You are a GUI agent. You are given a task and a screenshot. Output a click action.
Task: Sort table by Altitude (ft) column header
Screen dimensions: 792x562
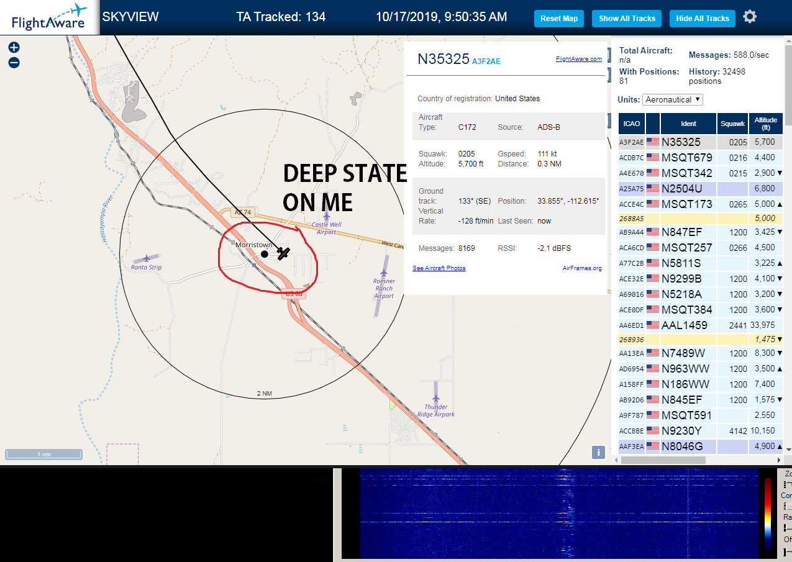point(765,124)
